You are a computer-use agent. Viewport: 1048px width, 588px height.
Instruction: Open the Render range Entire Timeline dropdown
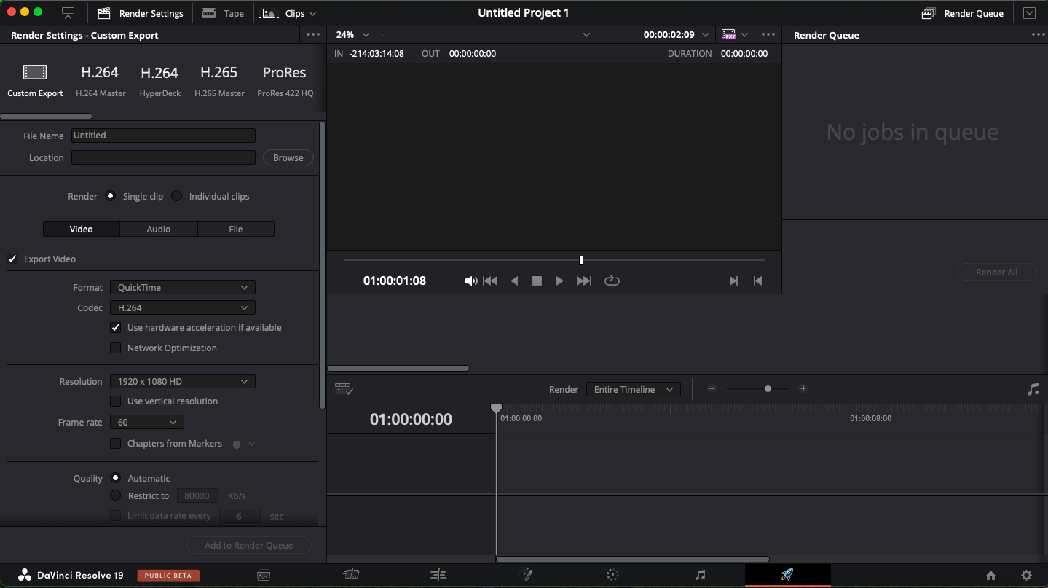pyautogui.click(x=634, y=389)
